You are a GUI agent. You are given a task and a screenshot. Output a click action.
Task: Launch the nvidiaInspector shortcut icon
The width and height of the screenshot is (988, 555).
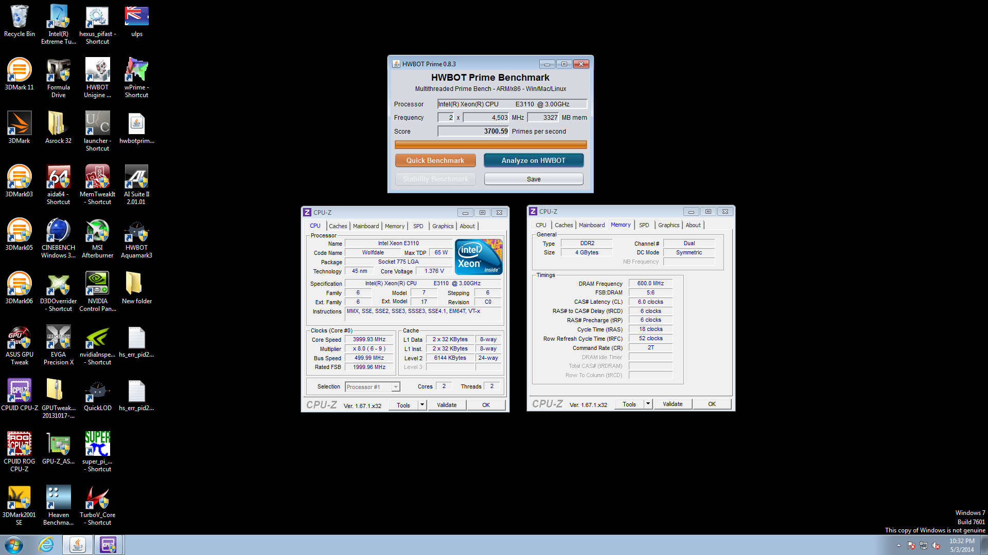point(97,345)
